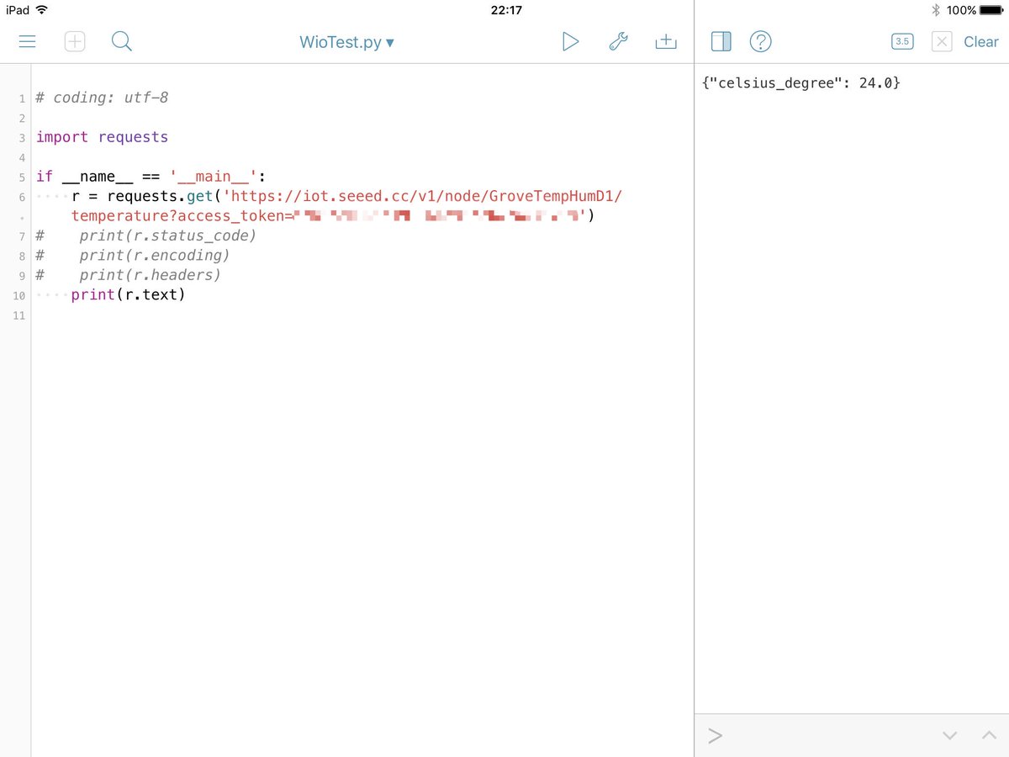Open the script library sidebar
Image resolution: width=1009 pixels, height=757 pixels.
[27, 40]
